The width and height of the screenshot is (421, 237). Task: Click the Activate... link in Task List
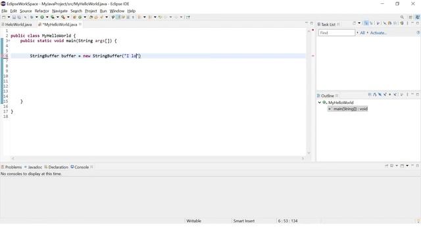click(x=378, y=33)
